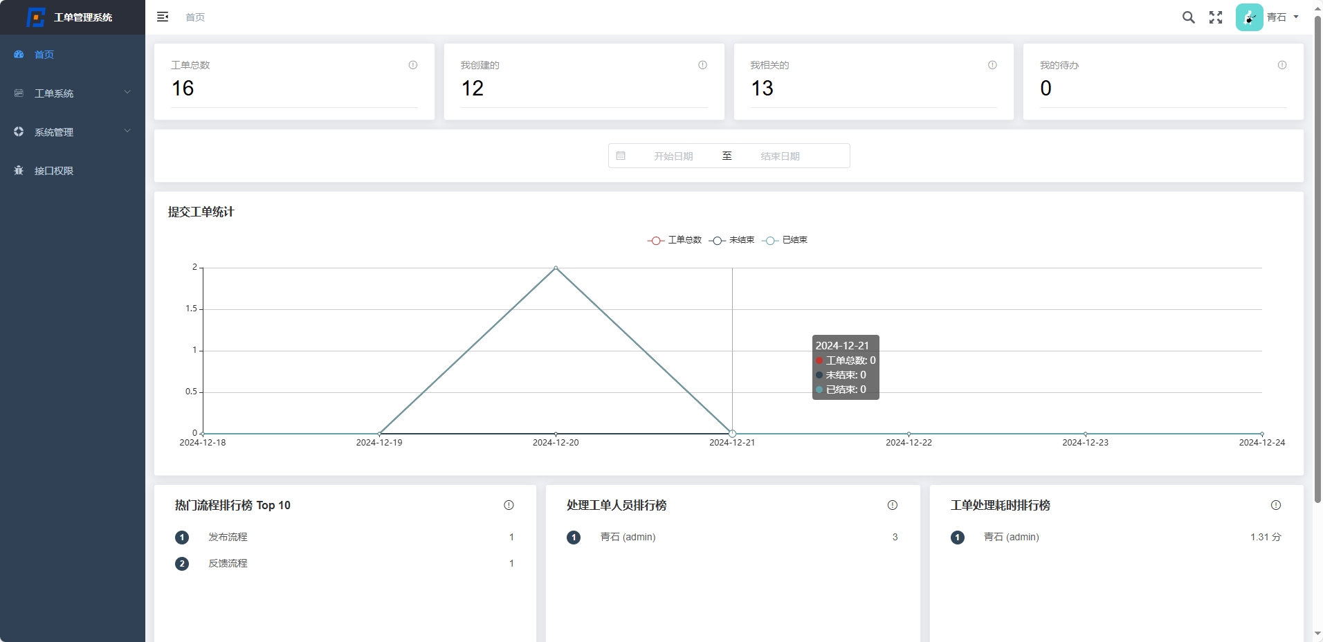This screenshot has width=1323, height=642.
Task: Click the 工单管理系统 logo icon
Action: tap(35, 17)
